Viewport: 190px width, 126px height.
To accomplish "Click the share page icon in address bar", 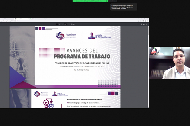I will pyautogui.click(x=138, y=21).
